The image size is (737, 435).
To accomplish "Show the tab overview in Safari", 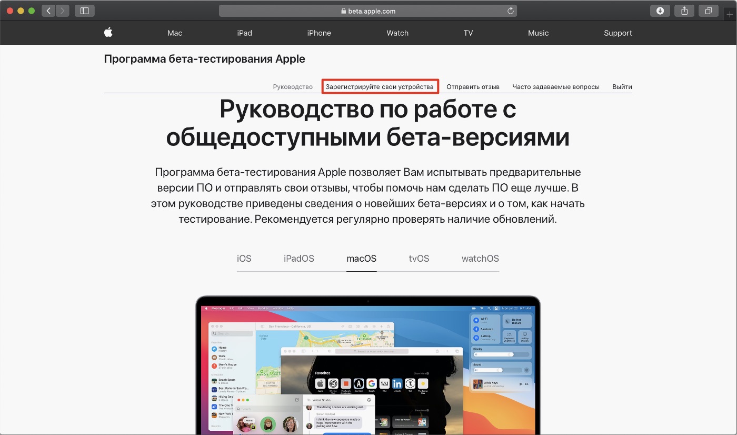I will [709, 11].
